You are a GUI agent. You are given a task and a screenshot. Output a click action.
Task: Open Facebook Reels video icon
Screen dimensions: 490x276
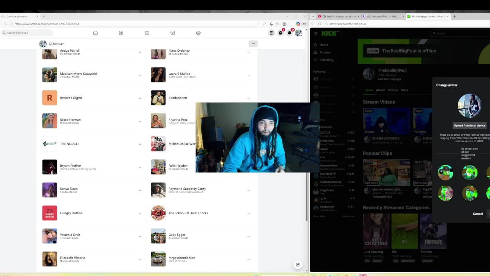[x=147, y=33]
